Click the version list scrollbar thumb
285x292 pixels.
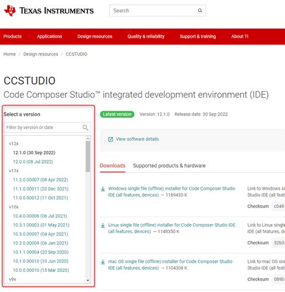tap(88, 156)
